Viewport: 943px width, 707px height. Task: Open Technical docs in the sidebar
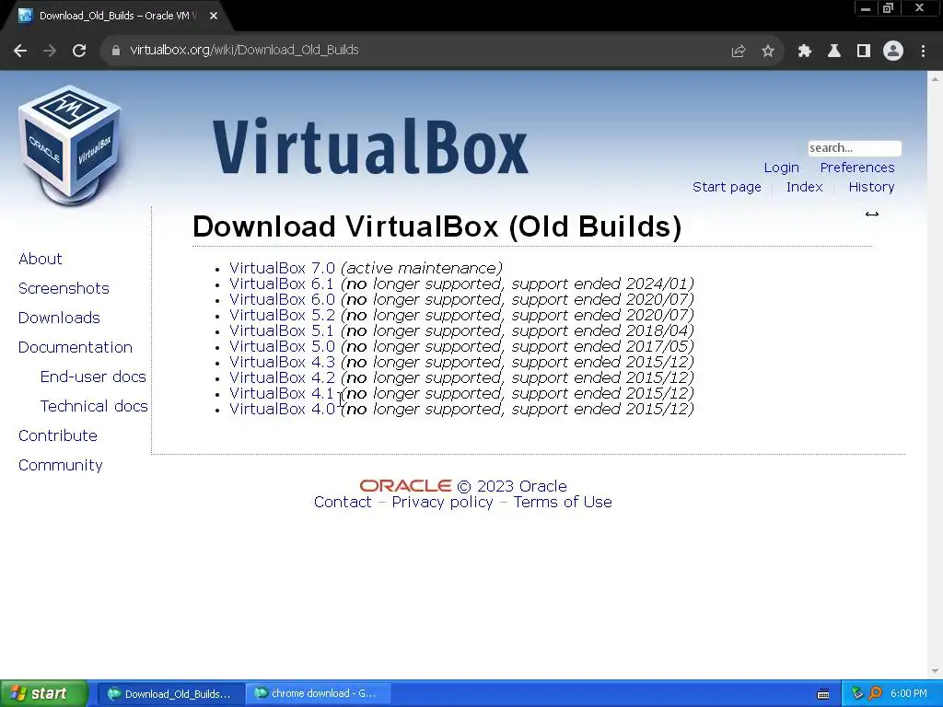coord(94,406)
